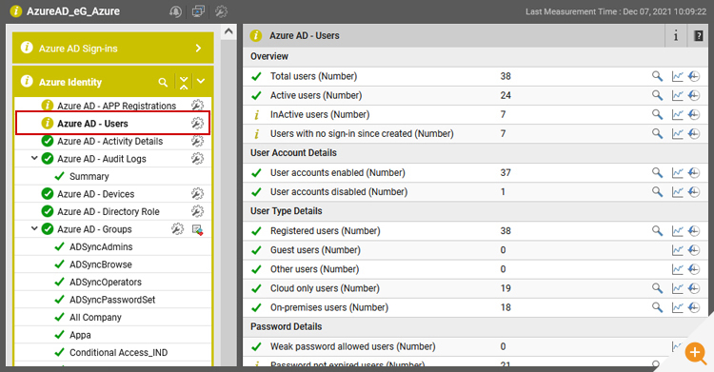Open magnifier for Registered users
The height and width of the screenshot is (372, 714).
pos(657,231)
